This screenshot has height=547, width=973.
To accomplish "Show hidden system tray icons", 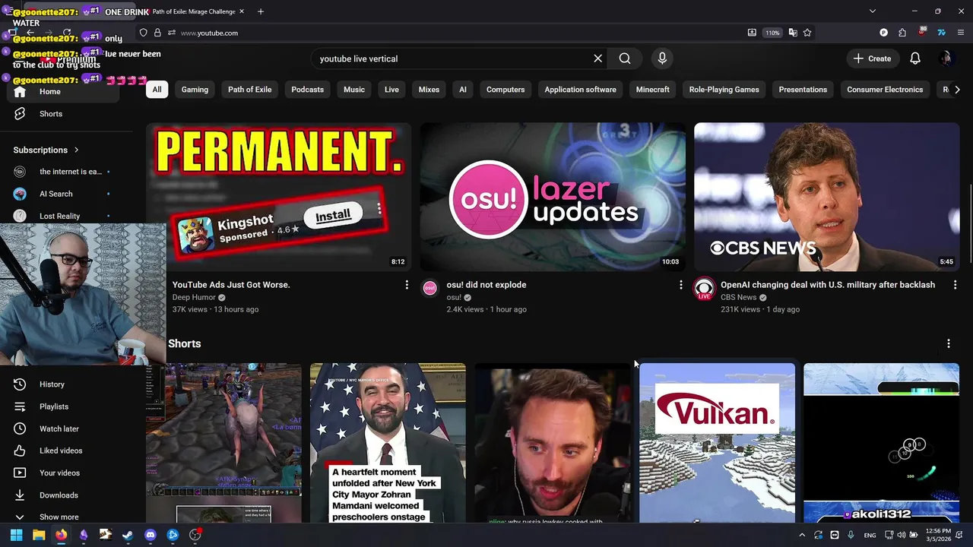I will click(x=801, y=535).
